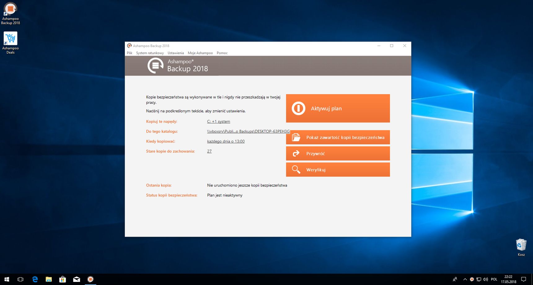Click the Weryfikuj button

pos(338,169)
